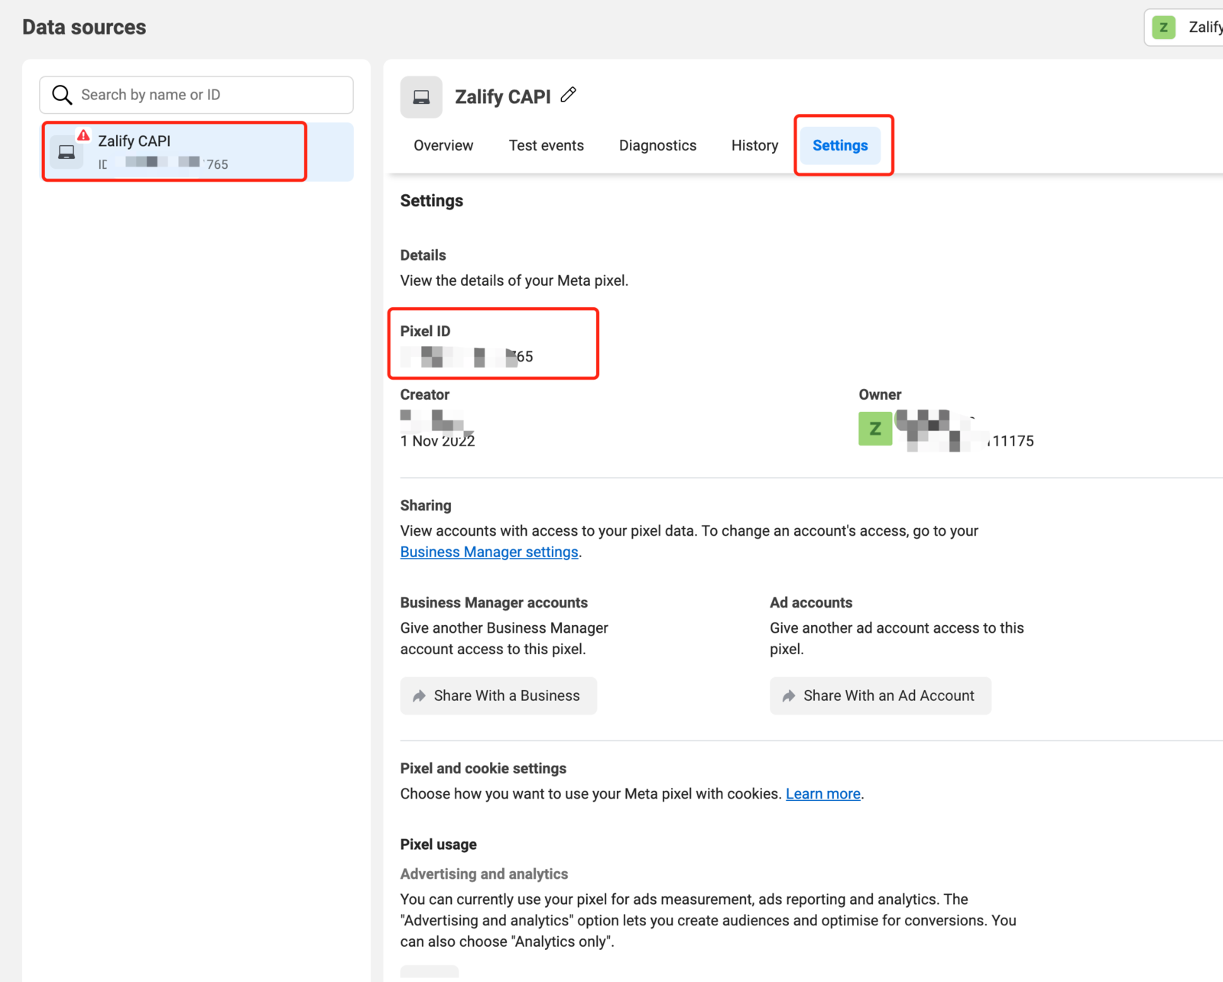
Task: View the History tab
Action: tap(754, 145)
